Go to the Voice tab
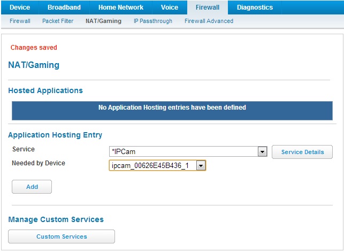The image size is (344, 252). click(170, 7)
